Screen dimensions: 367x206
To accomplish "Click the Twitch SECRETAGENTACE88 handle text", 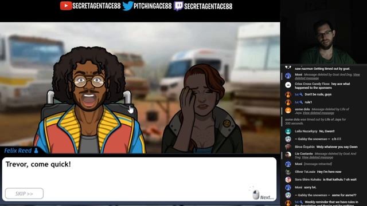I will click(x=208, y=6).
